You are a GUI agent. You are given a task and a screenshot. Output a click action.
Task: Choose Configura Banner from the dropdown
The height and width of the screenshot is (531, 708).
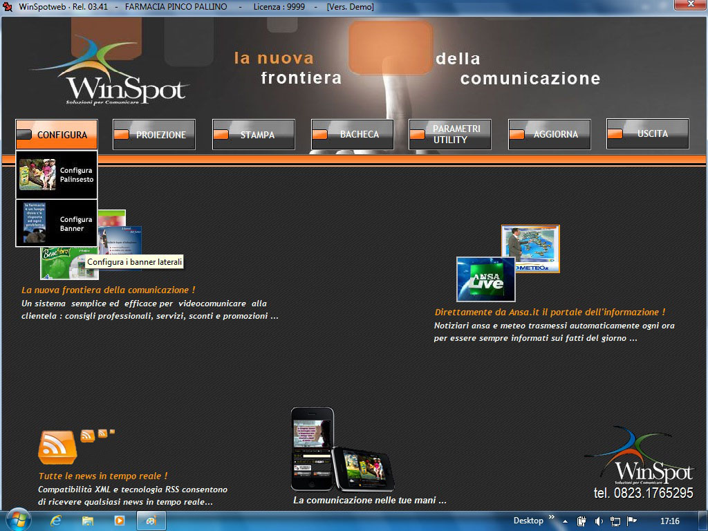tap(57, 223)
